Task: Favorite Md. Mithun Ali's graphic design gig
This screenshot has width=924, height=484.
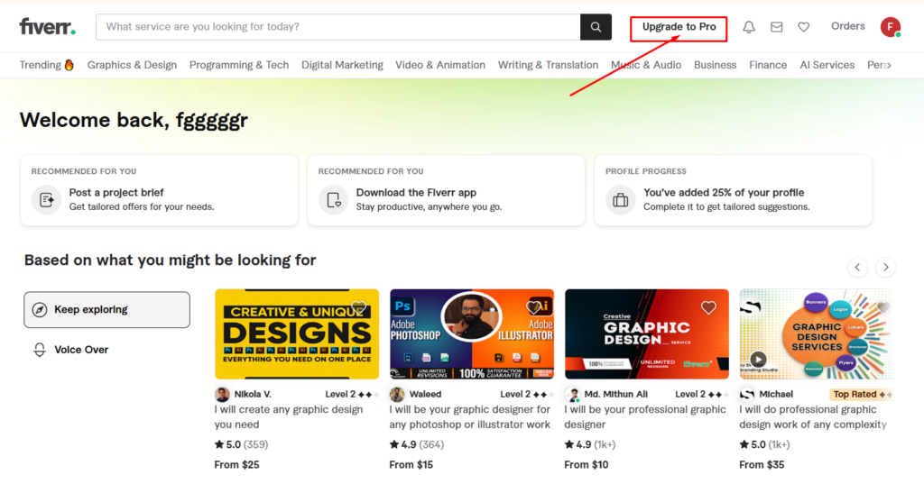Action: click(708, 307)
